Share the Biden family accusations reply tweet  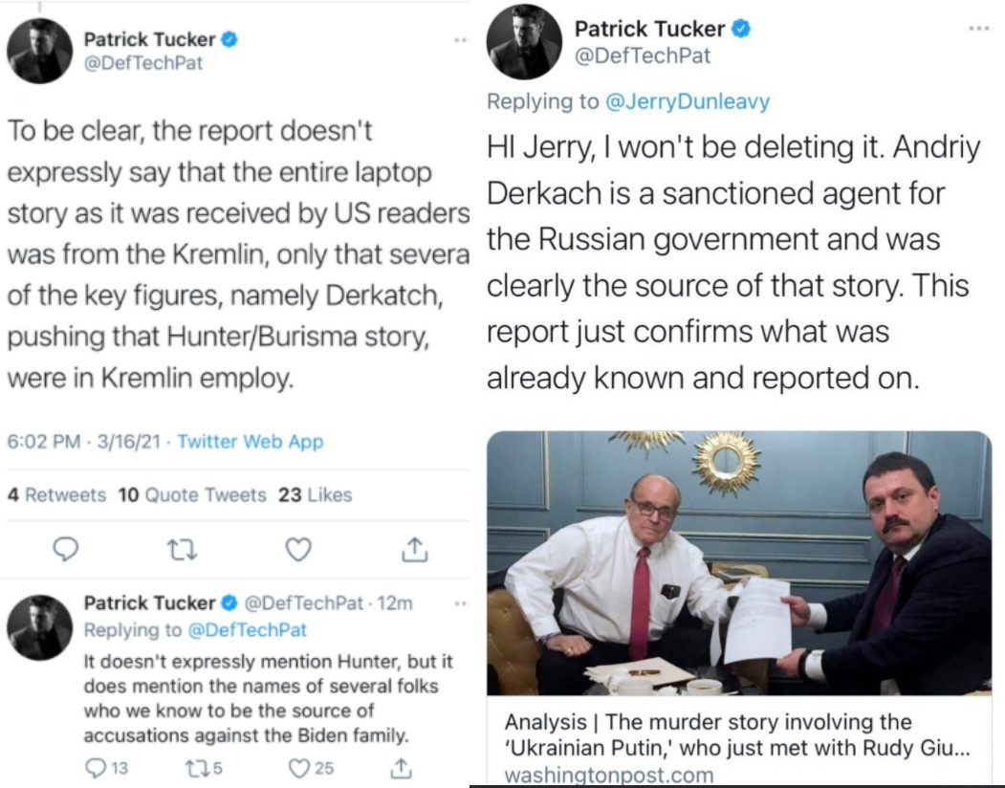pyautogui.click(x=401, y=768)
